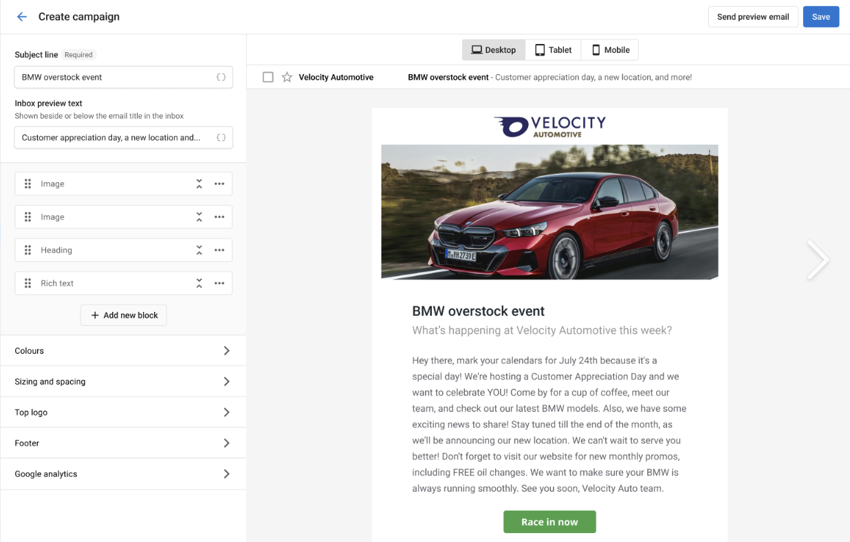The image size is (850, 542).
Task: Open more options for Rich text block
Action: (x=219, y=283)
